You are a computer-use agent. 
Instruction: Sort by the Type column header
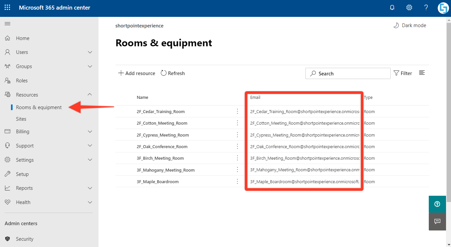click(x=368, y=98)
